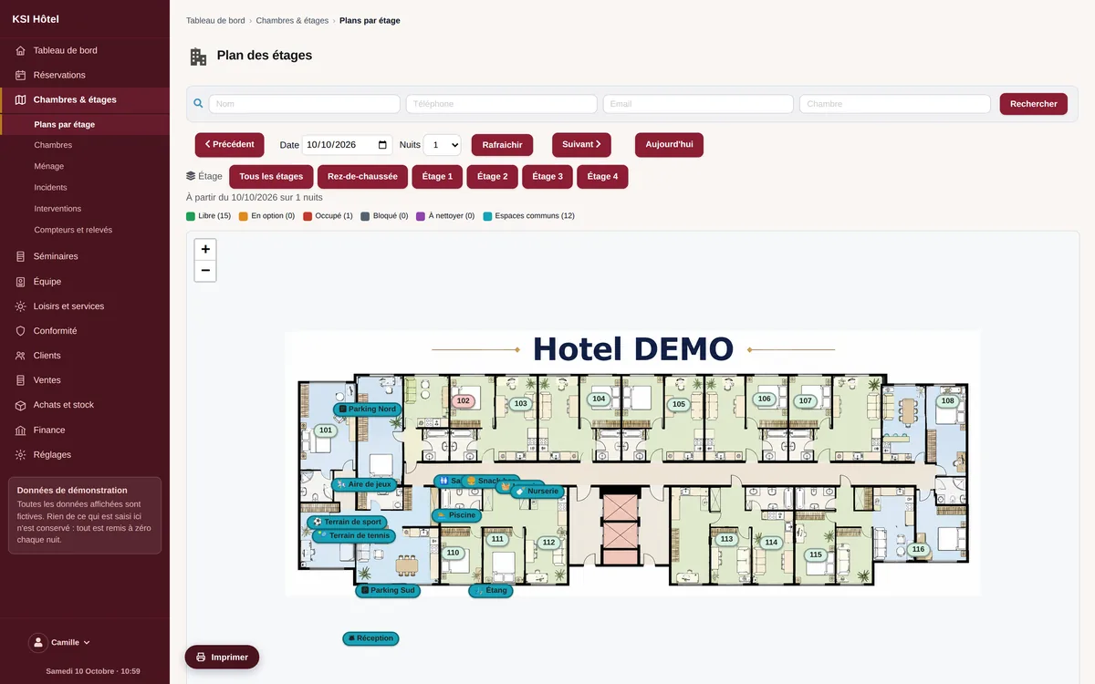1095x684 pixels.
Task: Select the Nurserie marker on plan
Action: pyautogui.click(x=537, y=492)
